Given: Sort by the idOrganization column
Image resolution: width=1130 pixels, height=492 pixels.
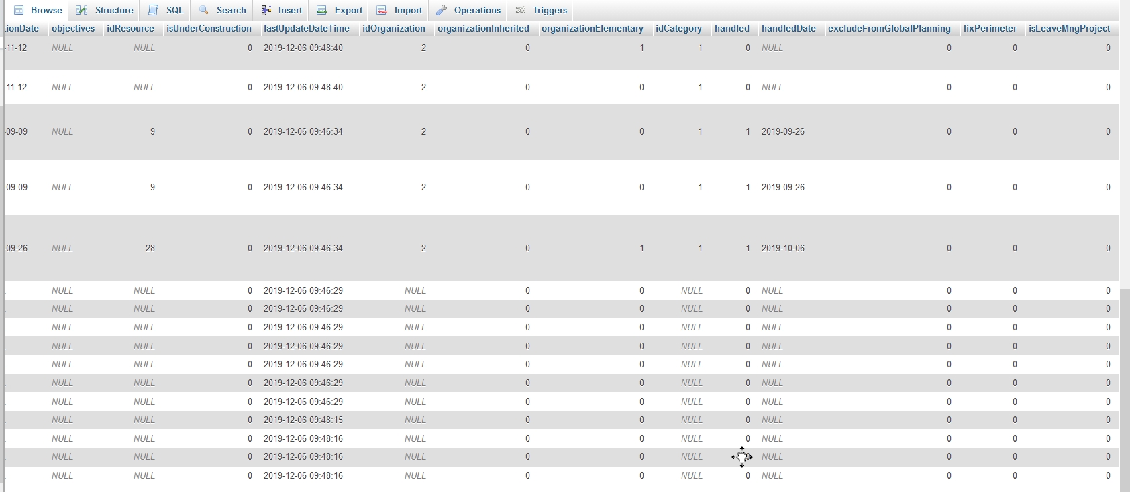Looking at the screenshot, I should pos(393,28).
